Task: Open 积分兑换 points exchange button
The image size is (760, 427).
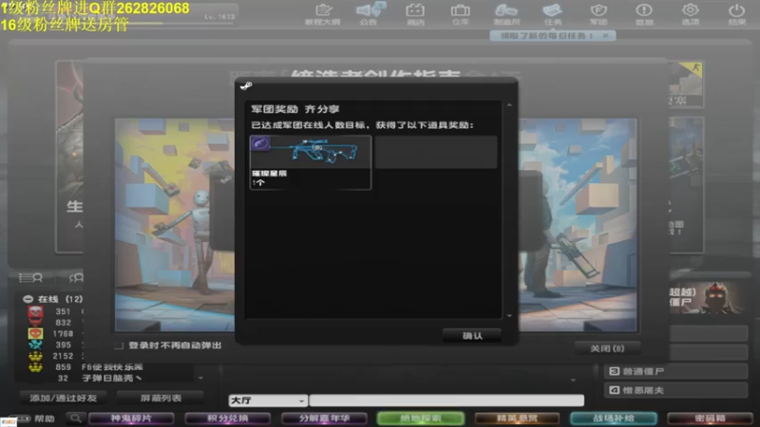Action: 227,418
